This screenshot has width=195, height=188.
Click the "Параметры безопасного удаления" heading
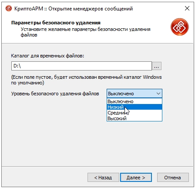pos(56,23)
